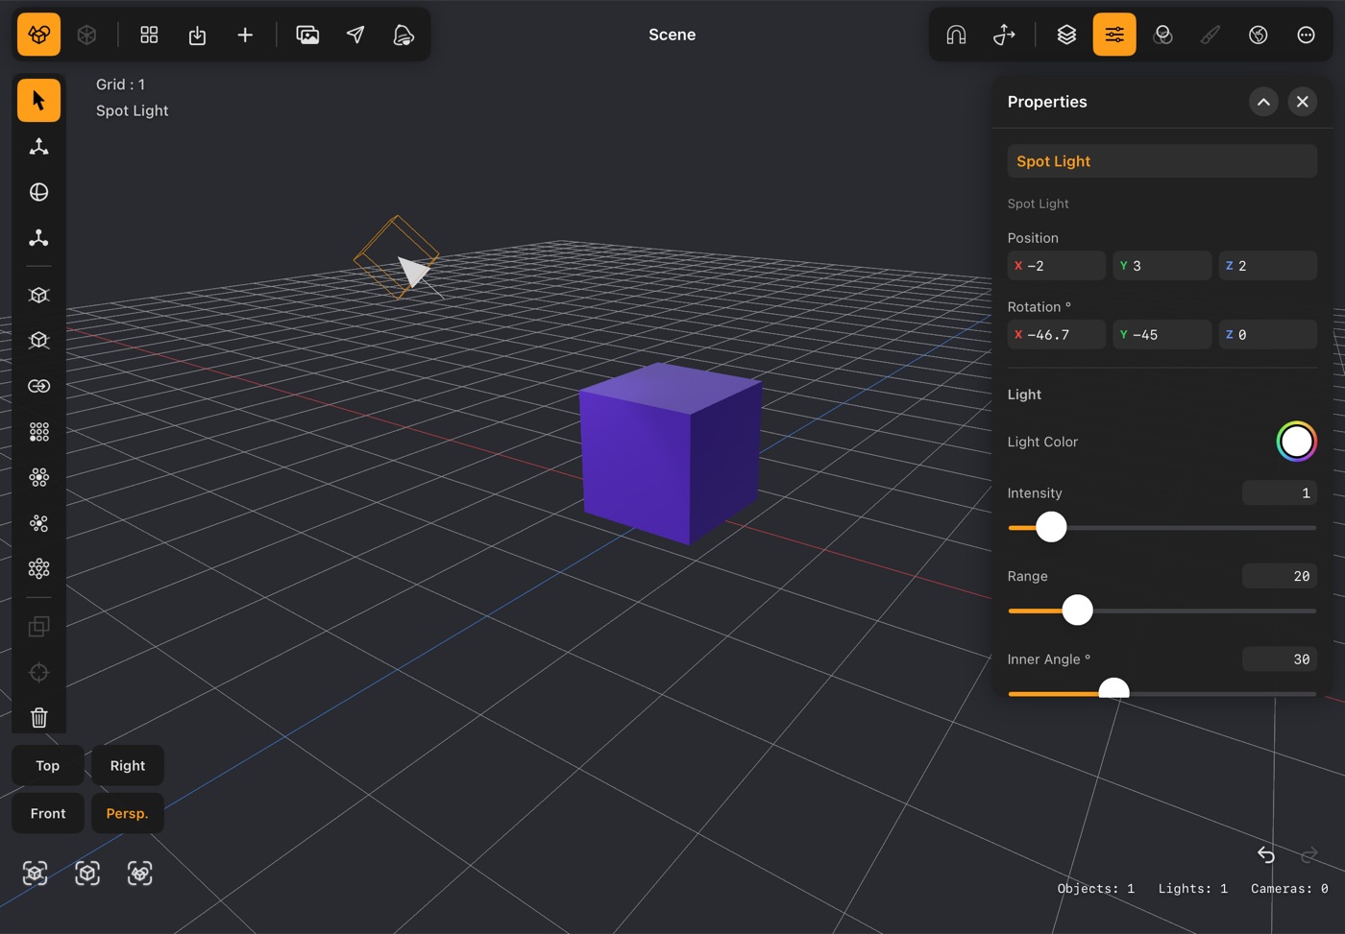This screenshot has height=934, width=1345.
Task: Click the trash can delete icon
Action: point(38,718)
